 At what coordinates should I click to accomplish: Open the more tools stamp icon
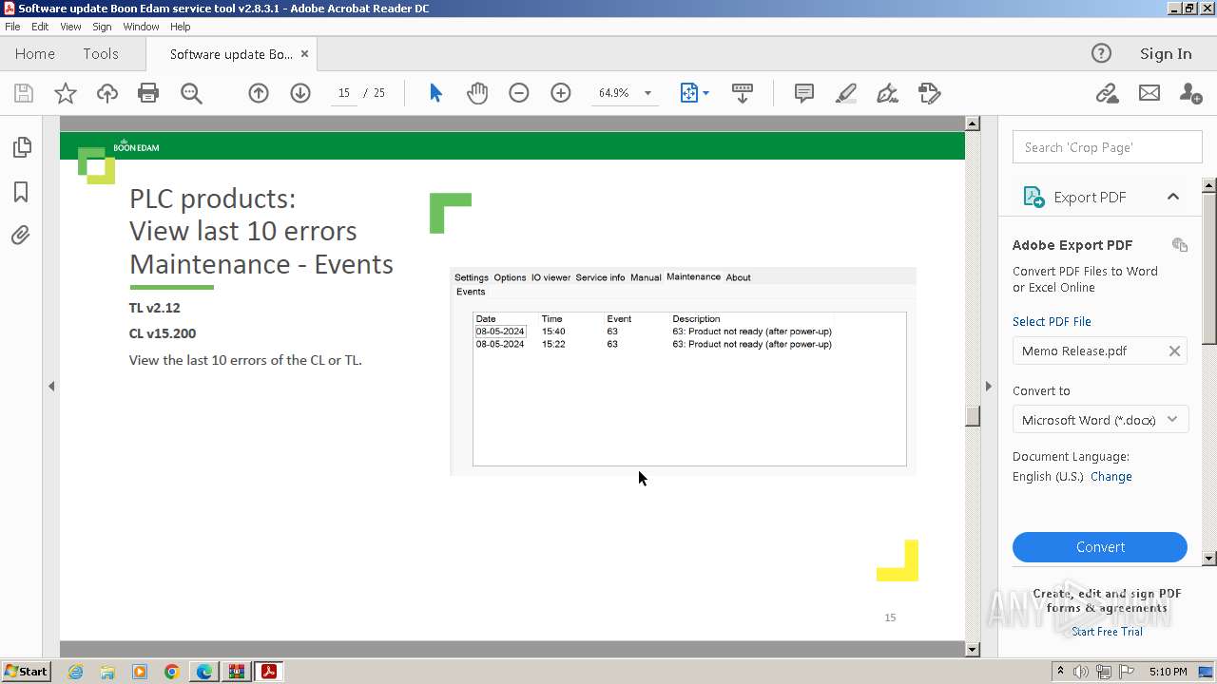930,93
